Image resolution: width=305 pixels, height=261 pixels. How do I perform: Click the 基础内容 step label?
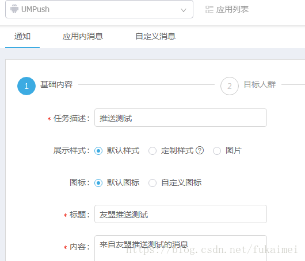pyautogui.click(x=56, y=84)
